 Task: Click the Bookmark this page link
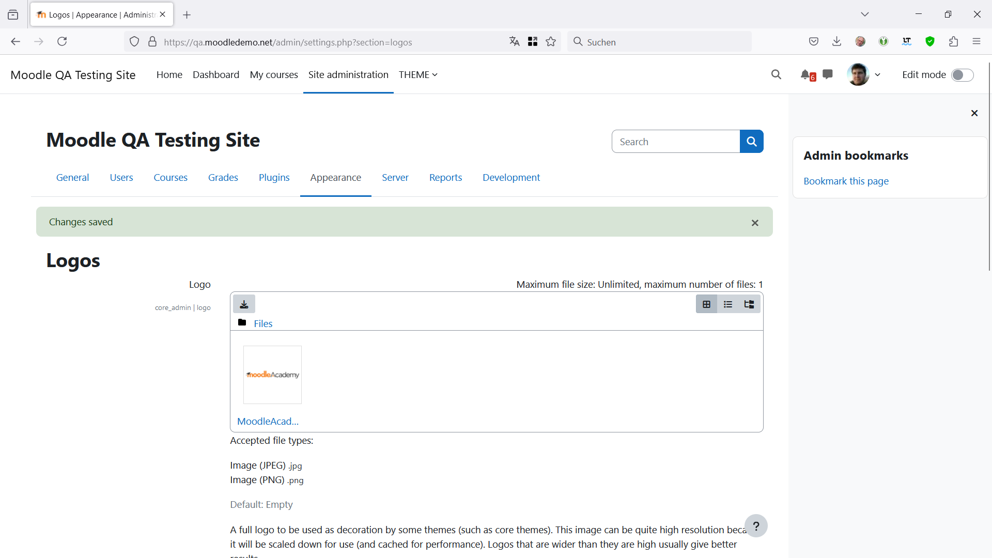[x=846, y=181]
